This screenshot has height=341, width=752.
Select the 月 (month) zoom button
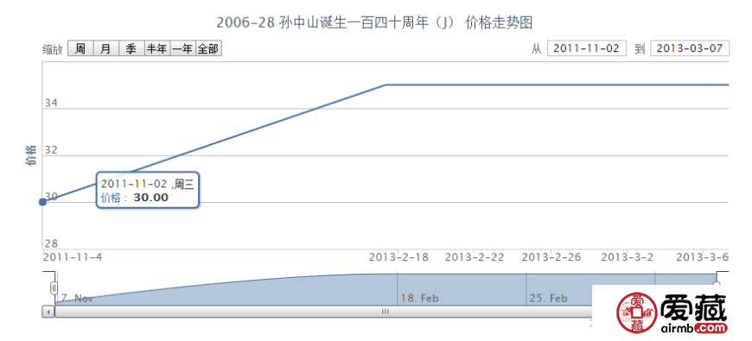click(x=106, y=48)
